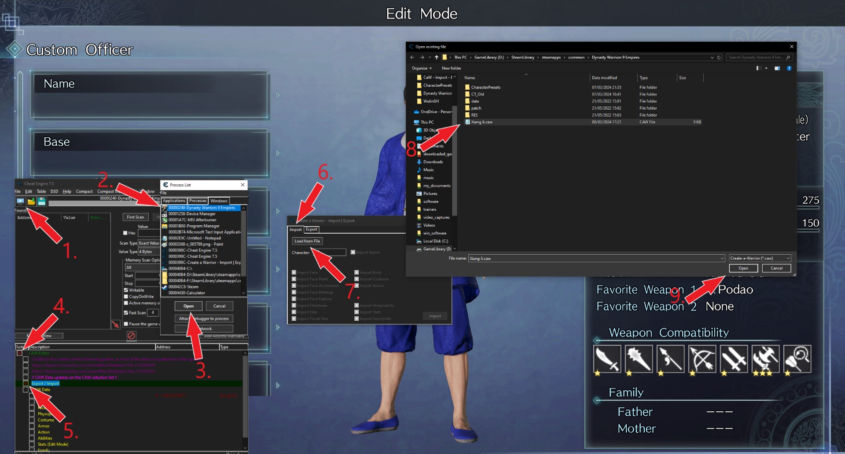
Task: Go up one folder level in the file dialog
Action: (437, 57)
